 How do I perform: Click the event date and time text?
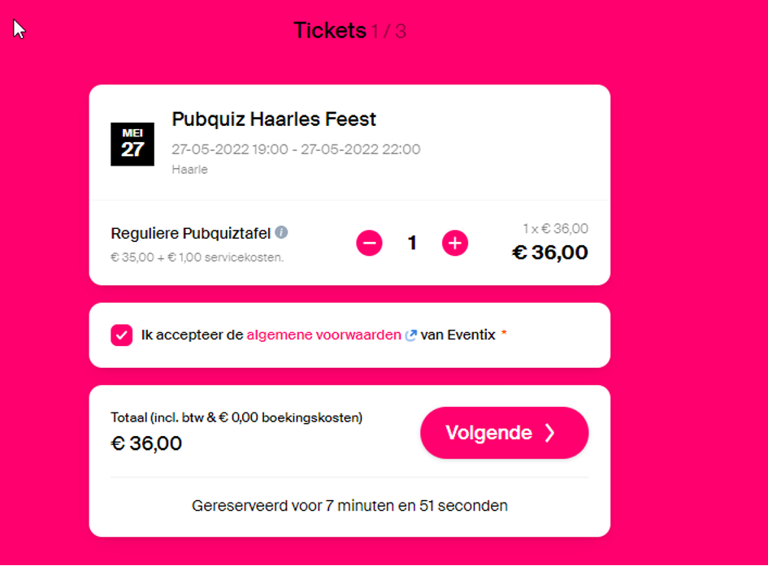(296, 149)
